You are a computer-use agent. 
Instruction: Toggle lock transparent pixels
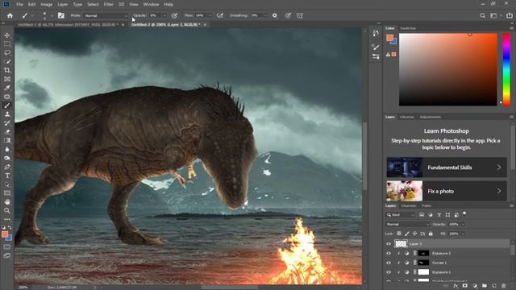pos(399,234)
